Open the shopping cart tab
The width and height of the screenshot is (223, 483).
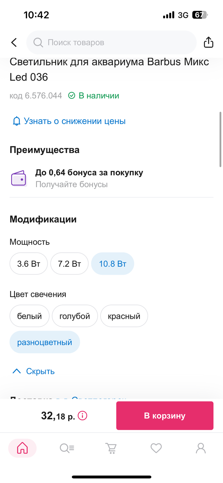(111, 448)
